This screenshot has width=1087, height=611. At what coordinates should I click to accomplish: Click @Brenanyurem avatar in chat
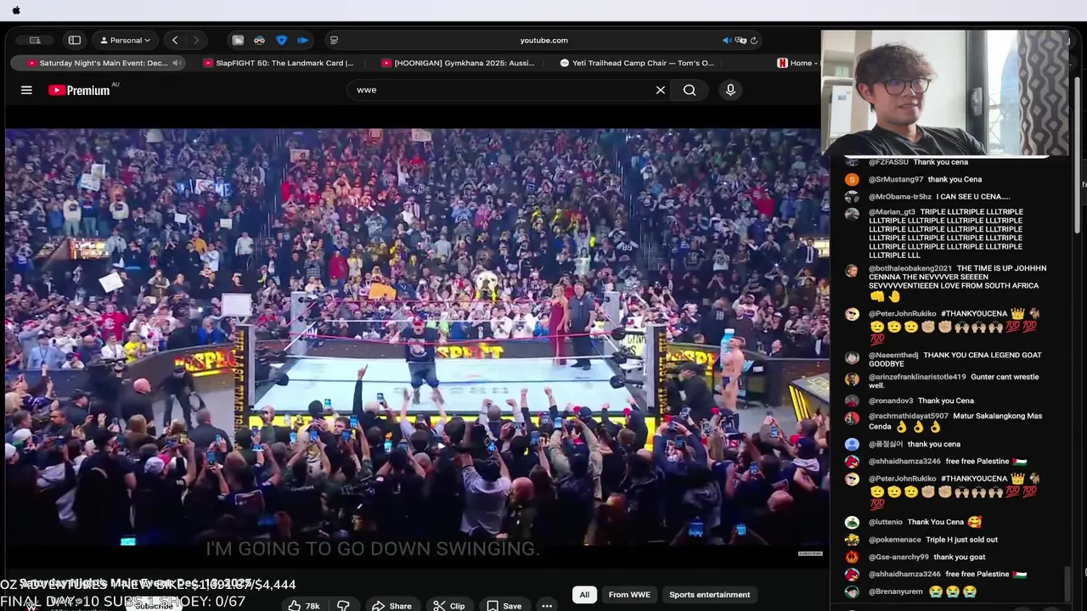[x=852, y=591]
